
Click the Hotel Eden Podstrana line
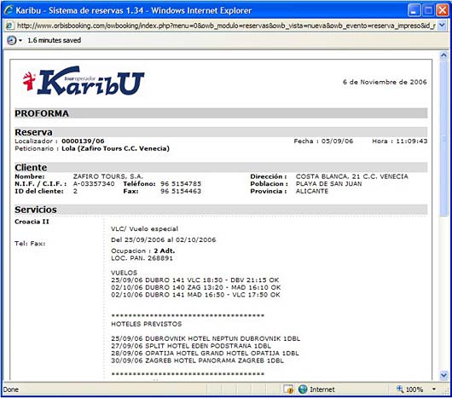pyautogui.click(x=191, y=346)
